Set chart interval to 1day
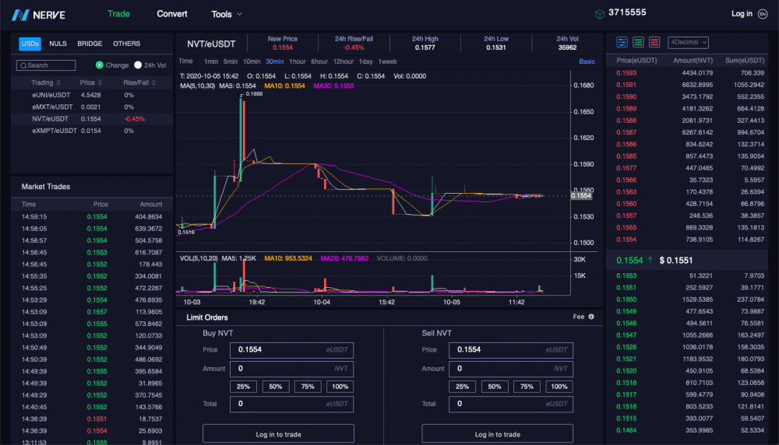Viewport: 779px width, 445px height. [x=365, y=61]
